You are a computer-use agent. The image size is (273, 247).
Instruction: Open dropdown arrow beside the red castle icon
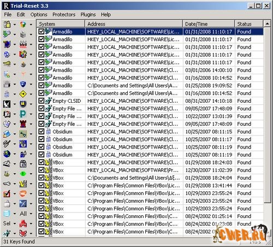pos(31,124)
